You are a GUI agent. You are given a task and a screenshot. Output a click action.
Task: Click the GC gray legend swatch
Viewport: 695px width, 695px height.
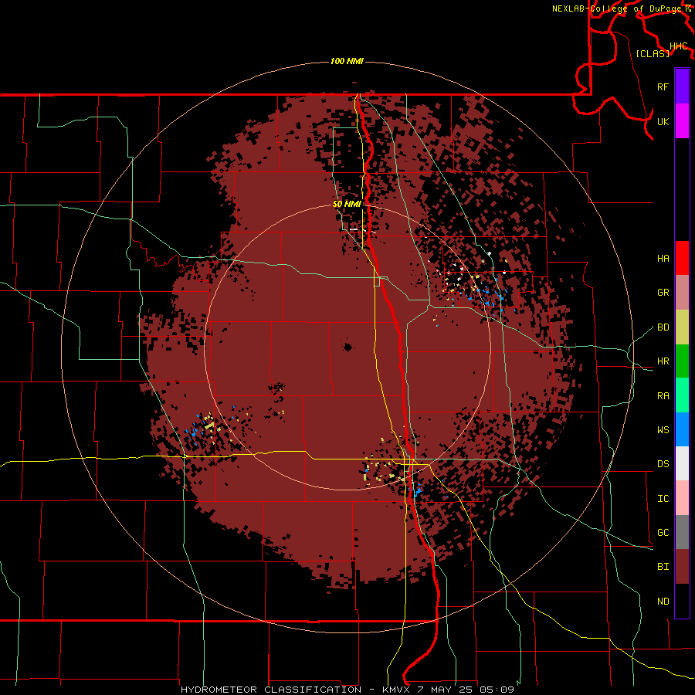coord(682,532)
